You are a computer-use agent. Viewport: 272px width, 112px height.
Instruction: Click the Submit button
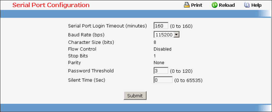click(135, 95)
